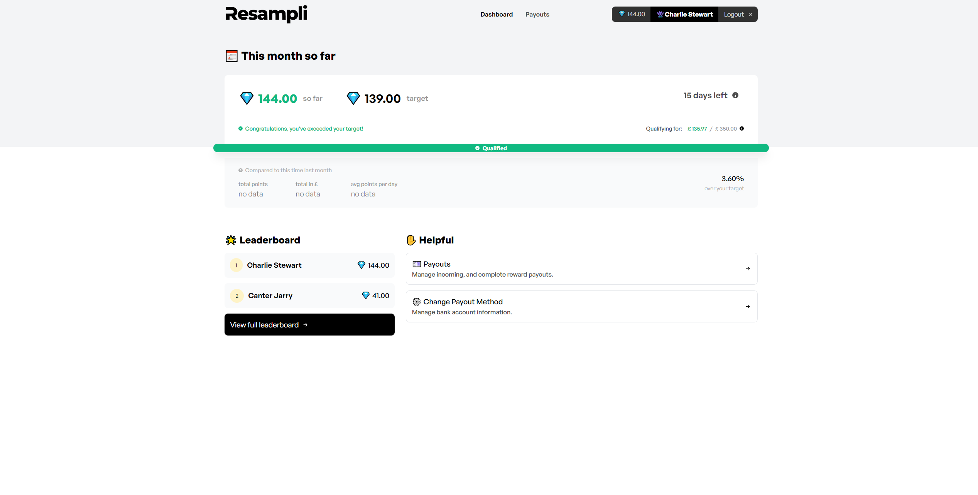Click the Leaderboard star burst icon
Image resolution: width=978 pixels, height=495 pixels.
pos(231,240)
